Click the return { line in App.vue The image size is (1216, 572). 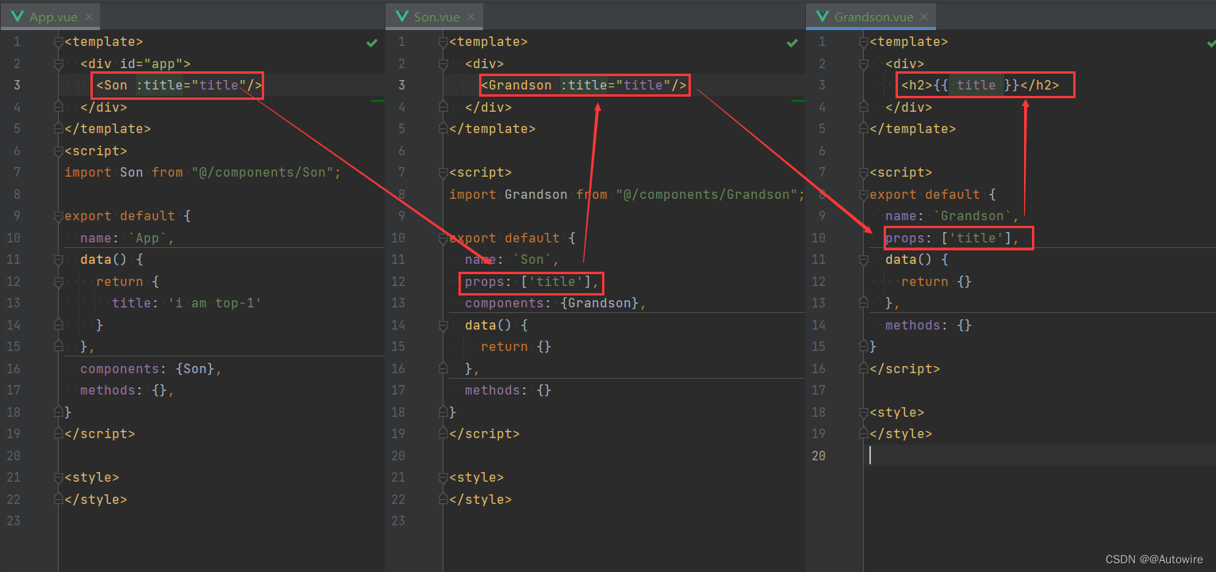click(128, 281)
